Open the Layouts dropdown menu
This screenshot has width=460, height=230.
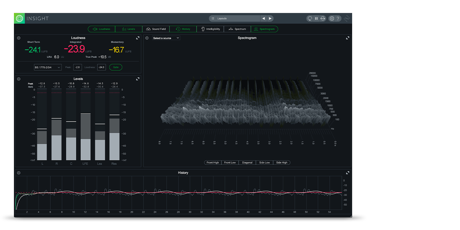[x=235, y=18]
